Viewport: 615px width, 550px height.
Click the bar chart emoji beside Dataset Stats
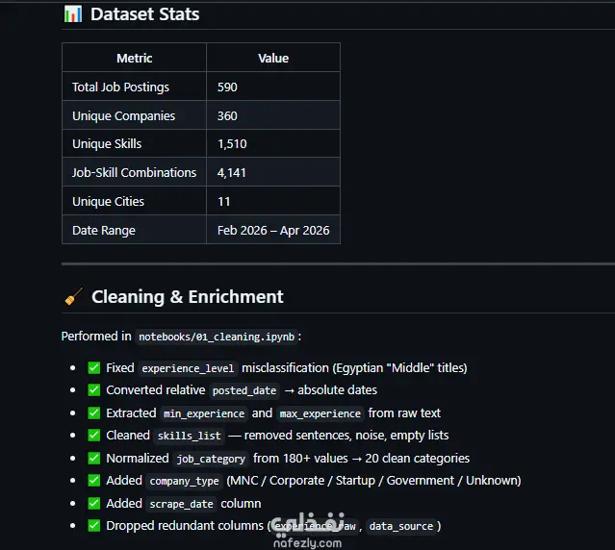[x=73, y=14]
